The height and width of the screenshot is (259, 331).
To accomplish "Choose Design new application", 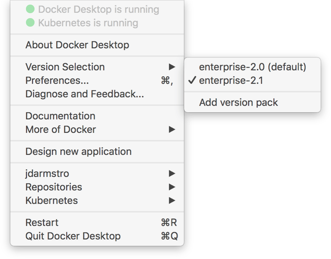I will point(97,151).
